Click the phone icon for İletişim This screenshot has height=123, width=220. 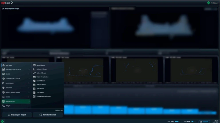click(3, 106)
